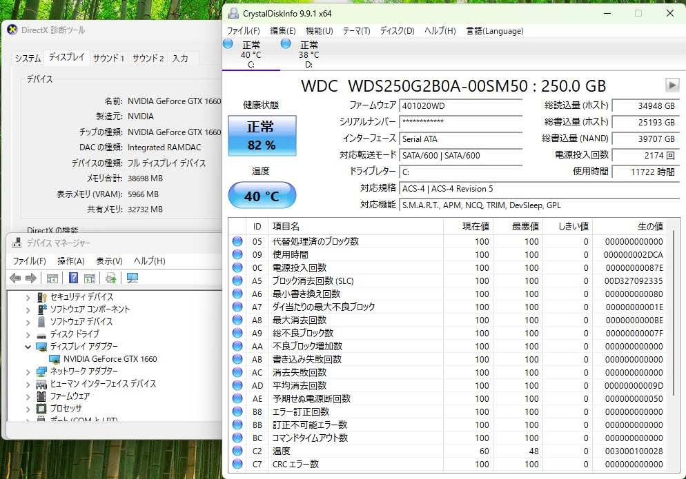The image size is (686, 479).
Task: Click the NVIDIA GeForce GTX 1660 adapter icon
Action: pos(55,359)
